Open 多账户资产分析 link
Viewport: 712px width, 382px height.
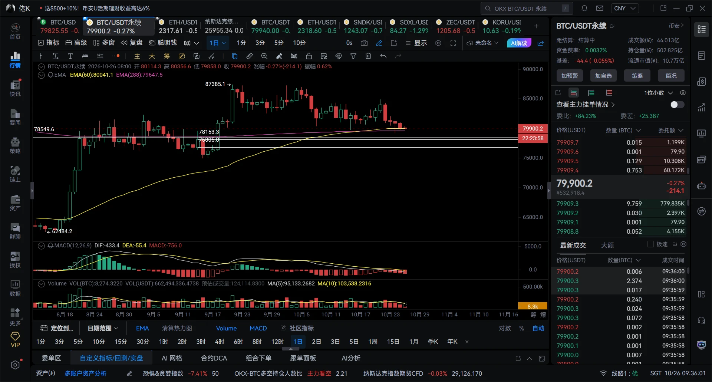(x=85, y=373)
